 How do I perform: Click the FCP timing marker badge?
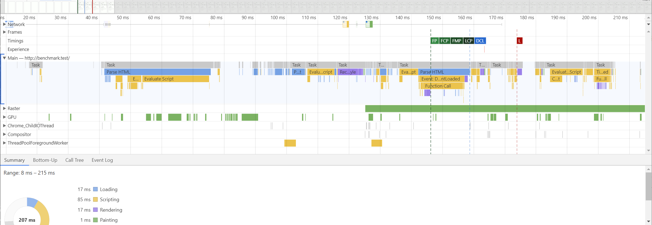coord(445,41)
